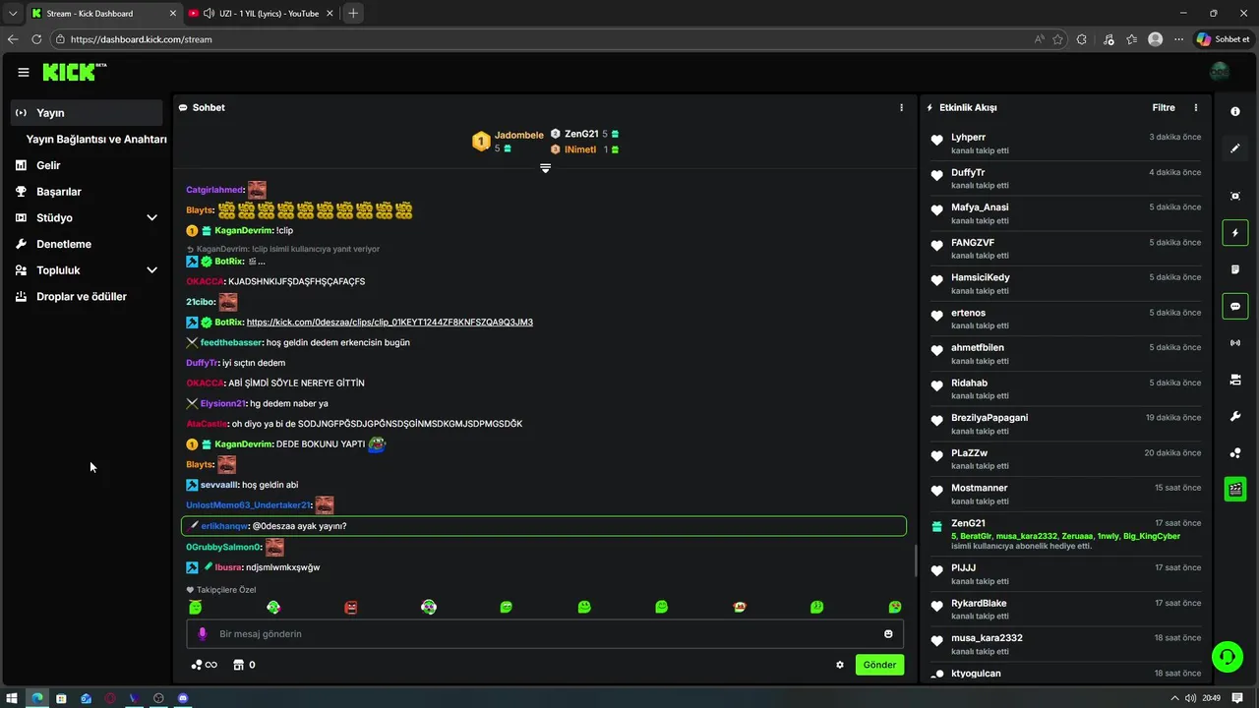
Task: Click the broadcast signal icon in right sidebar
Action: tap(1235, 342)
